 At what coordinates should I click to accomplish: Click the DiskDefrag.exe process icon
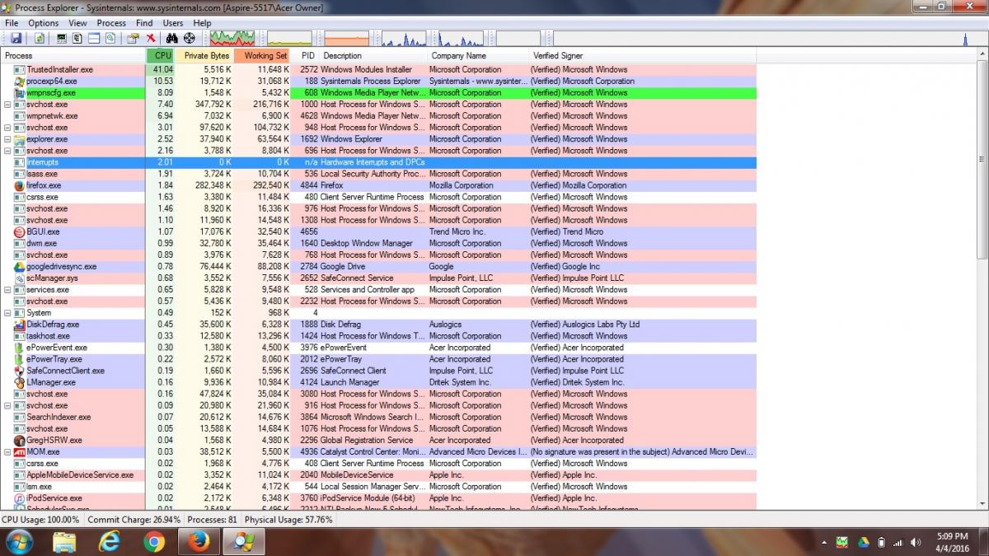20,325
